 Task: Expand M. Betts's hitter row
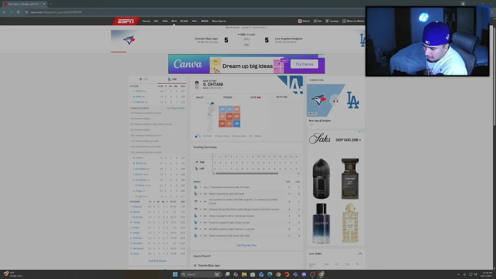[x=131, y=96]
